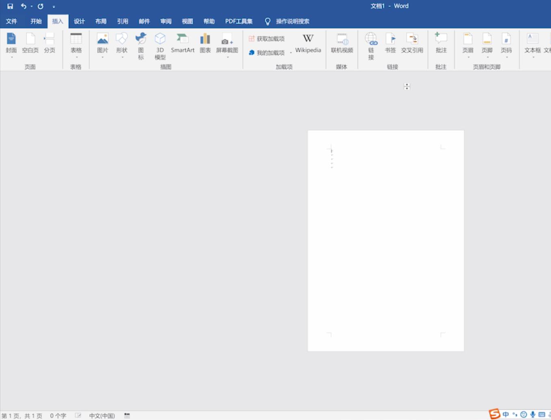The height and width of the screenshot is (420, 551).
Task: Save the document using the quick access icon
Action: tap(10, 6)
